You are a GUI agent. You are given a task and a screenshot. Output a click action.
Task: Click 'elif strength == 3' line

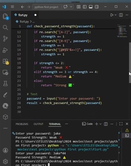66,72
